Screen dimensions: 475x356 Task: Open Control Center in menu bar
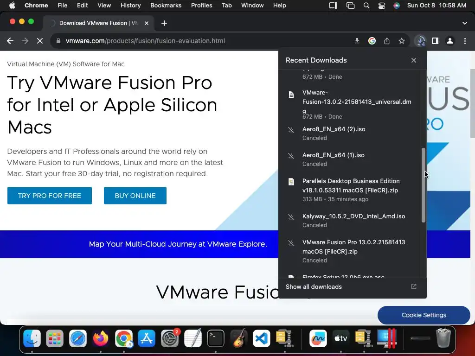coord(382,6)
